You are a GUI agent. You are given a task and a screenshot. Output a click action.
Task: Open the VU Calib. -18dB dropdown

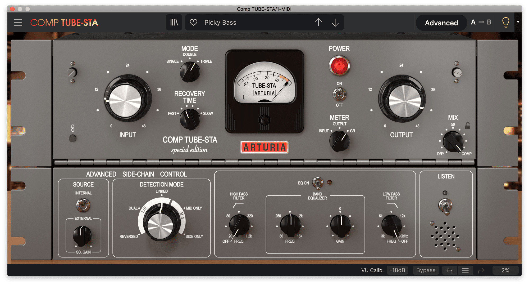coord(397,270)
